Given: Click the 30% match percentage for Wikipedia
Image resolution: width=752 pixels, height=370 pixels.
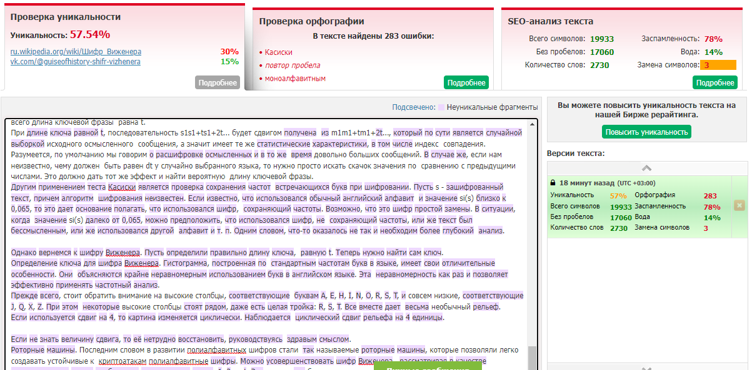Looking at the screenshot, I should point(229,52).
